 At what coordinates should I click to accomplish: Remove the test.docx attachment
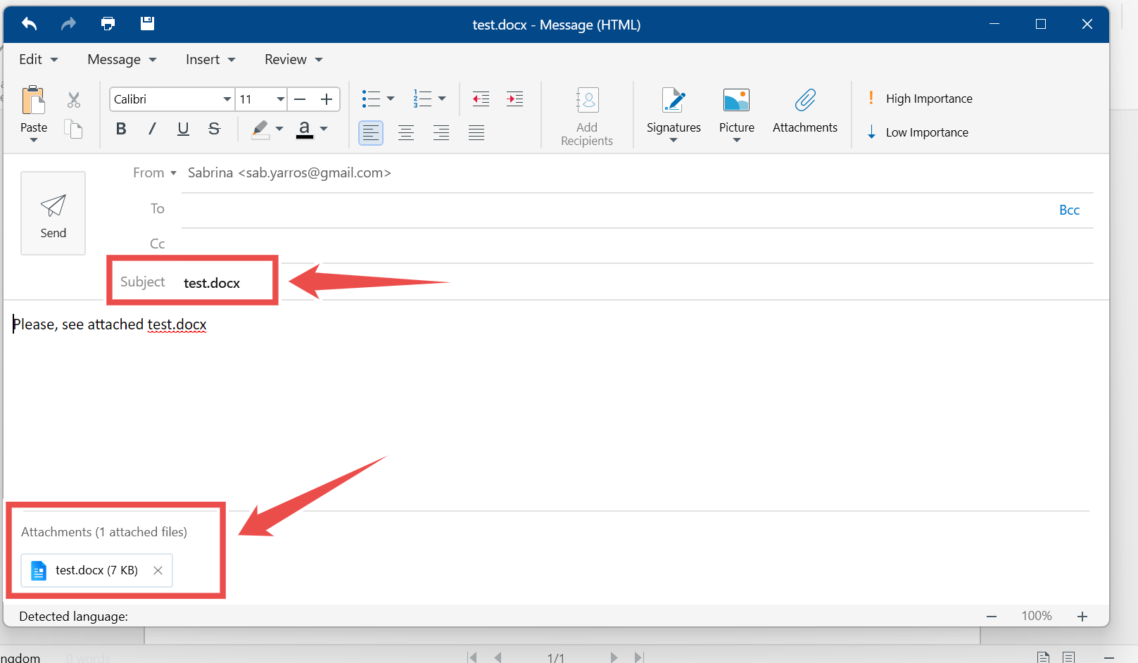pos(158,570)
